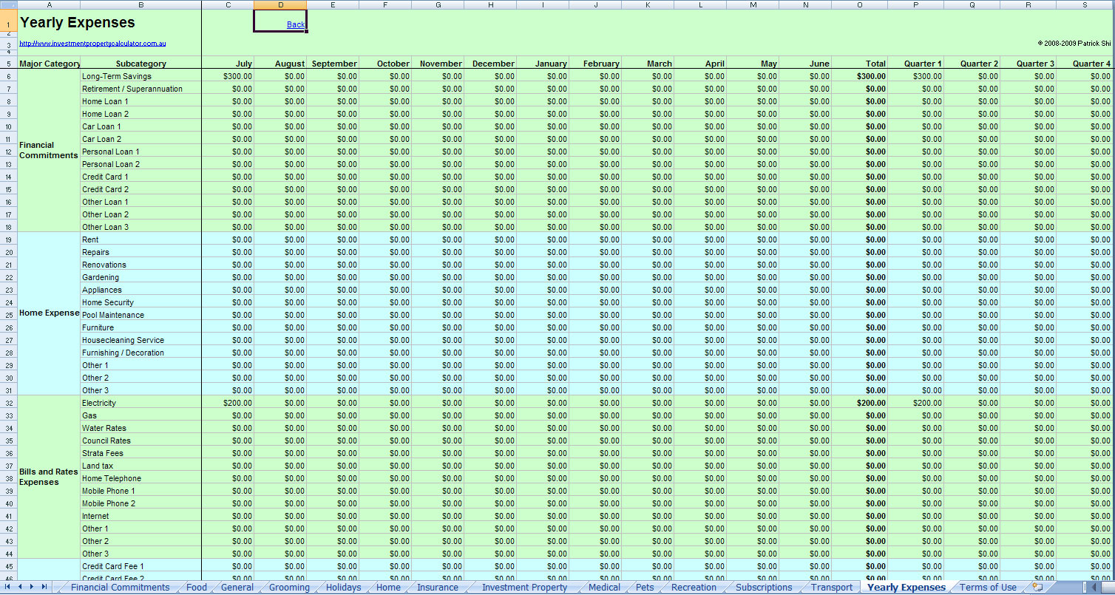
Task: Click the horizontal scrollbar thumb
Action: pos(1109,587)
